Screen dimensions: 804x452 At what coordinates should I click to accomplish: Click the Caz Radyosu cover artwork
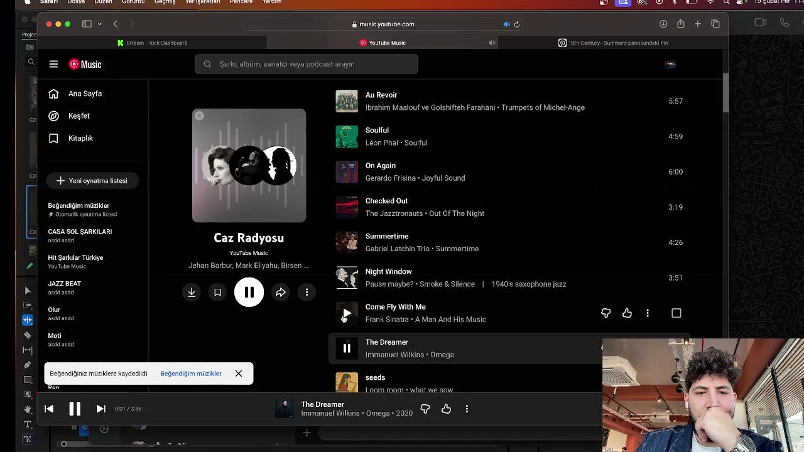coord(249,166)
